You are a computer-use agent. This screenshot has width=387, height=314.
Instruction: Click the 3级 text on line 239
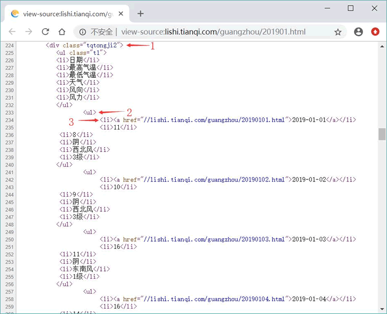[78, 157]
